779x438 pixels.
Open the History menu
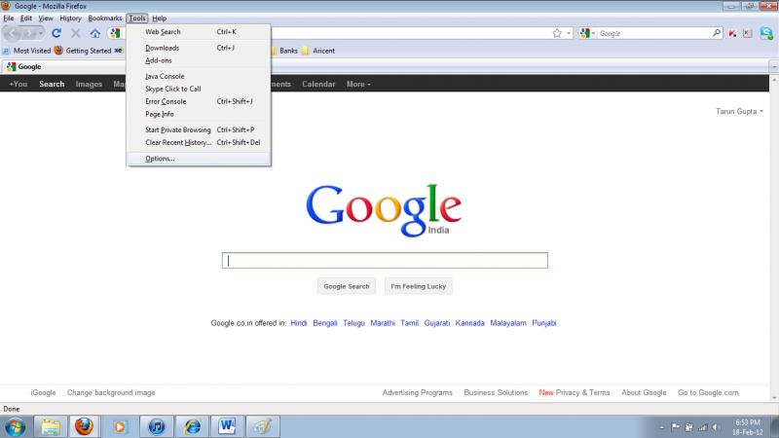tap(70, 18)
